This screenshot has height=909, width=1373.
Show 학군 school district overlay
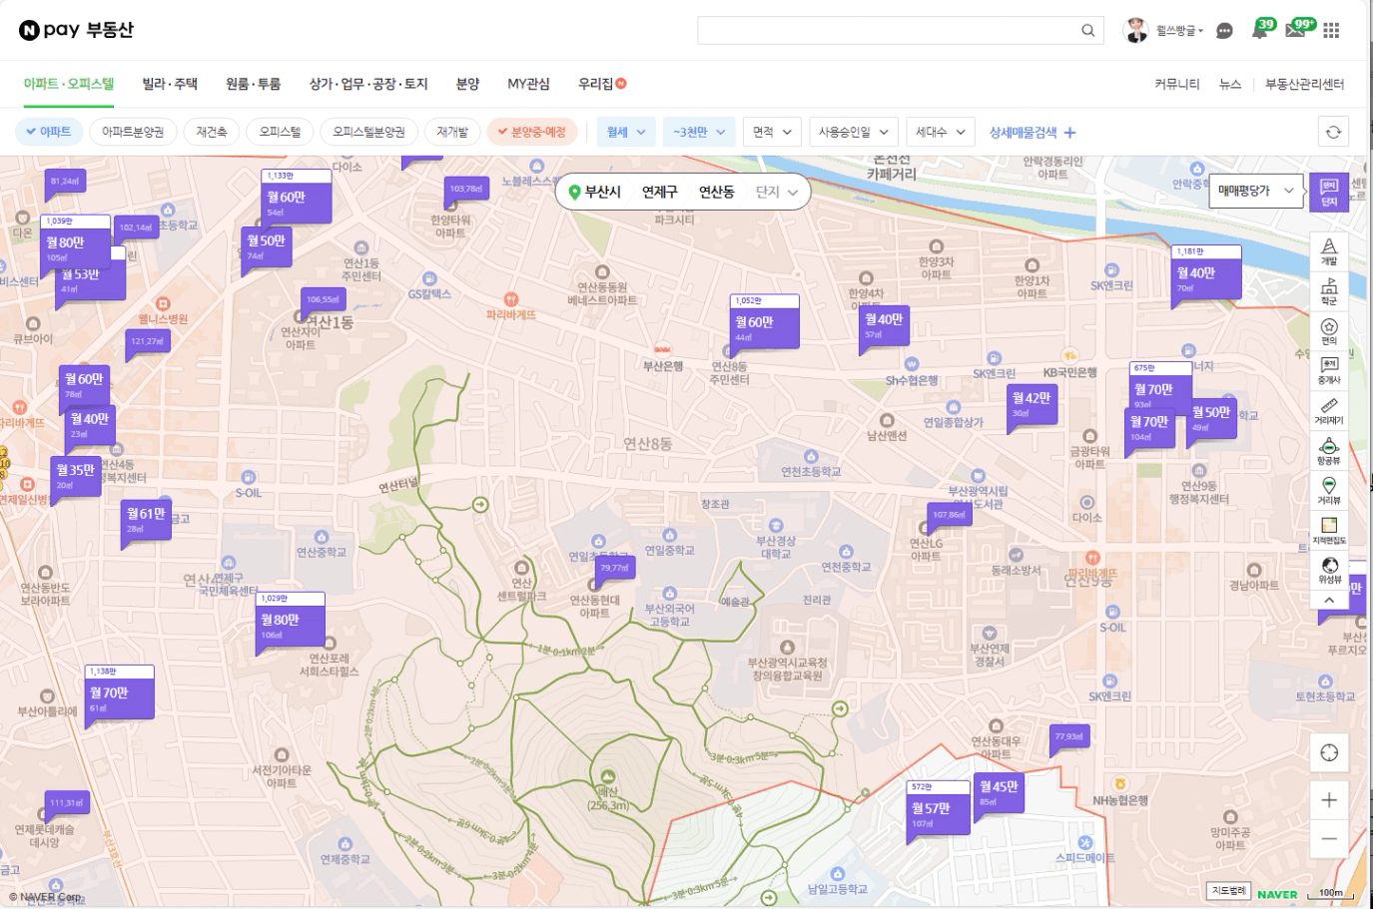(1328, 290)
